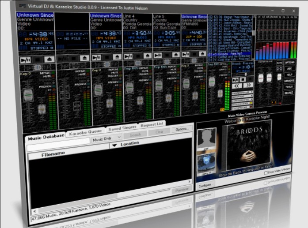Click the Search button in Music Database
The width and height of the screenshot is (308, 228).
click(135, 135)
